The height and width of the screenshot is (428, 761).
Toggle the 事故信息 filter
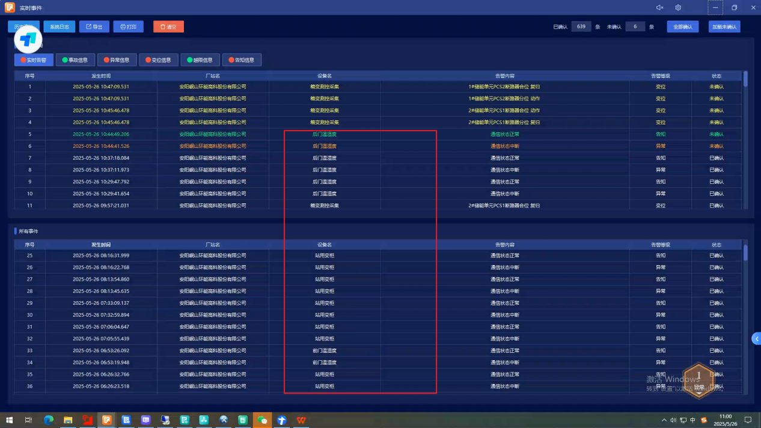pyautogui.click(x=75, y=60)
